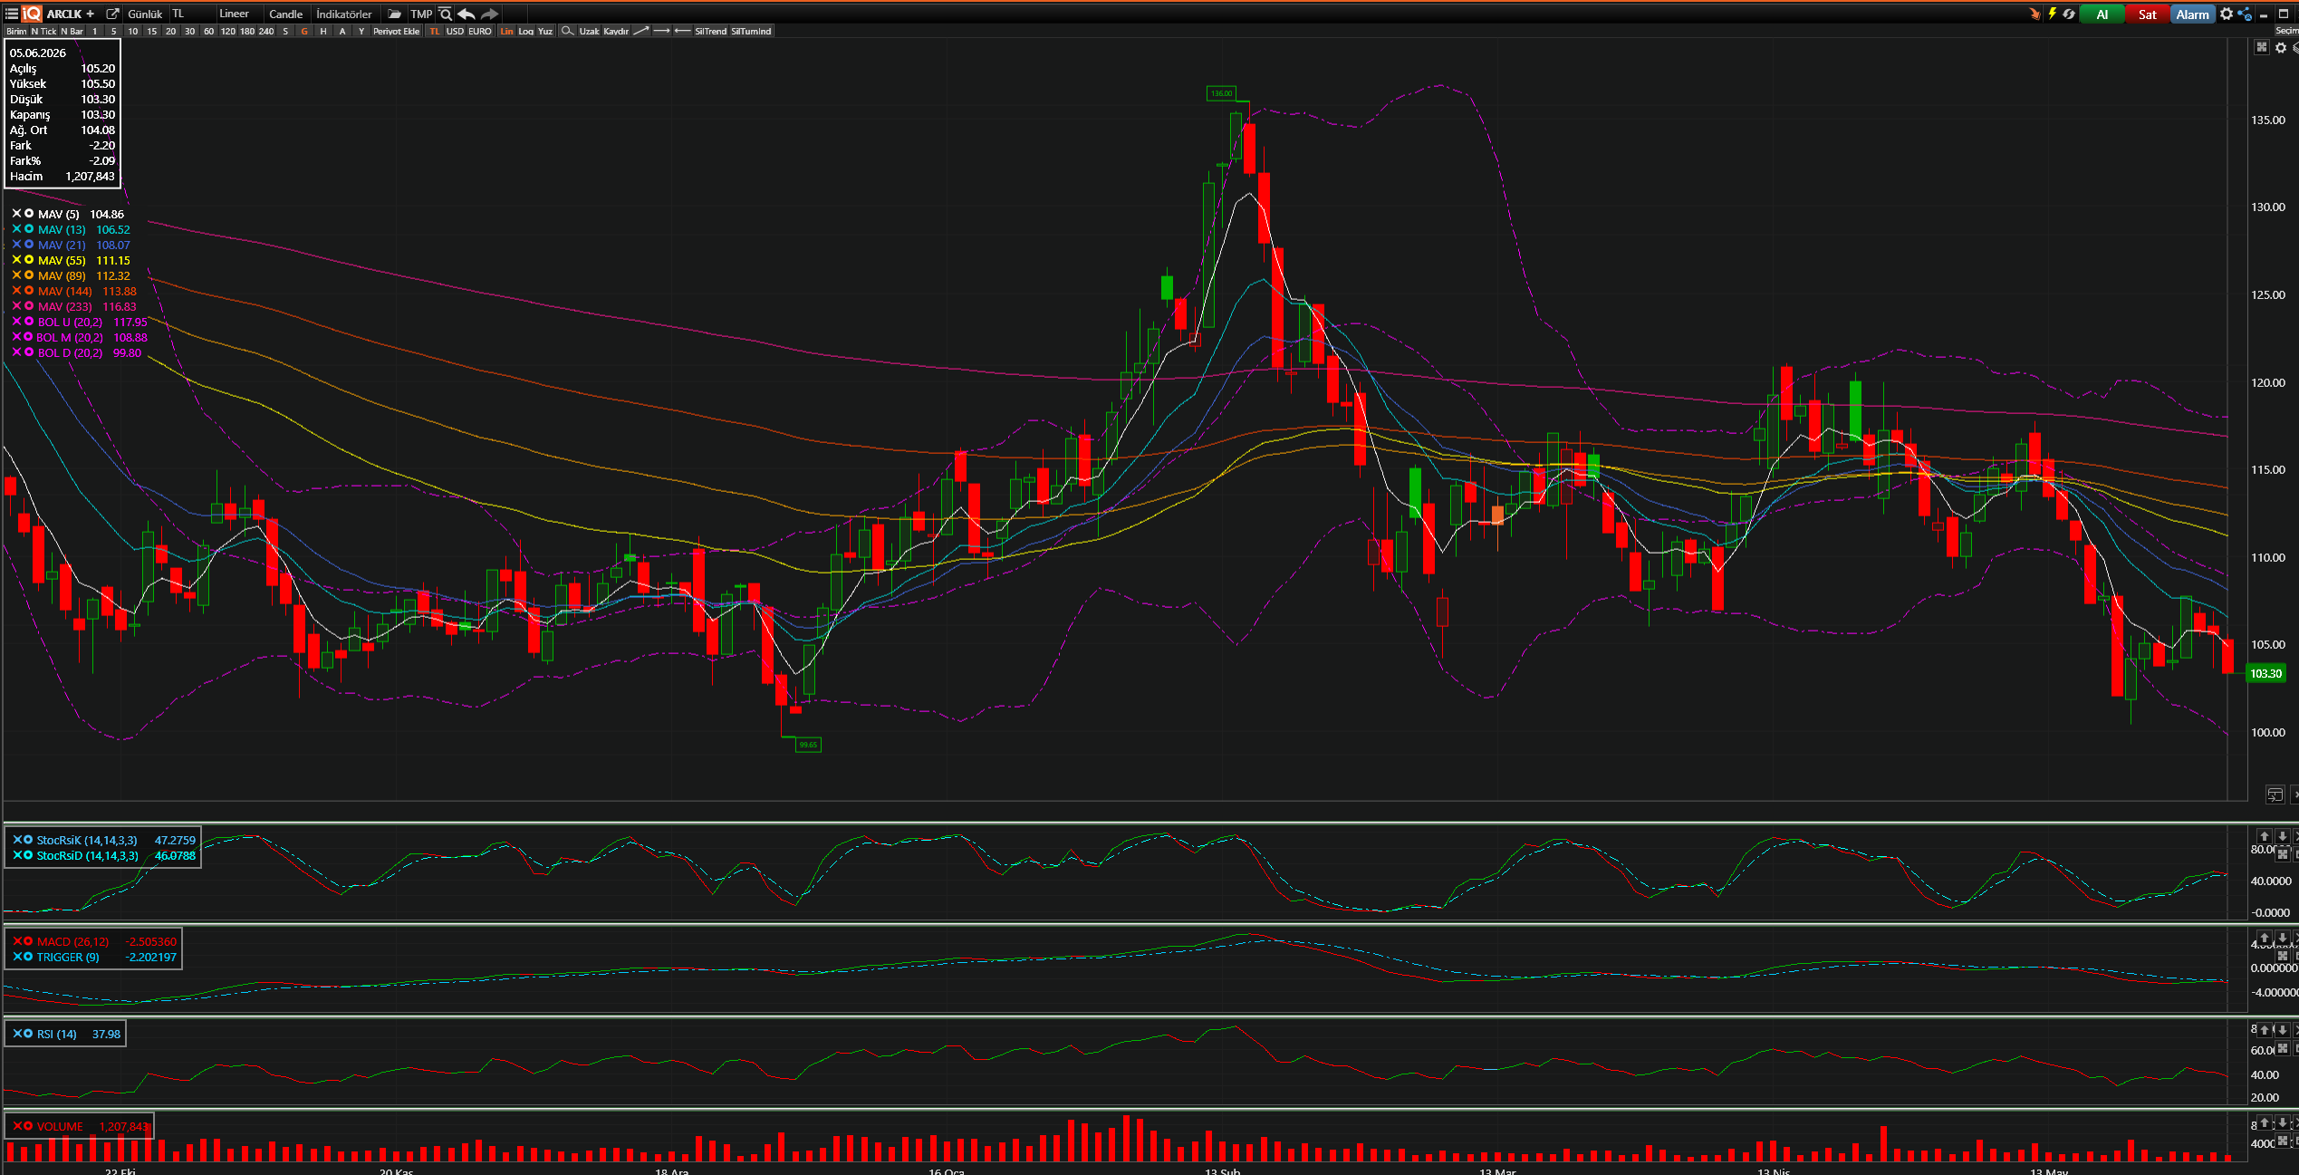The image size is (2299, 1175).
Task: Open the search chart magnifier icon
Action: (x=446, y=14)
